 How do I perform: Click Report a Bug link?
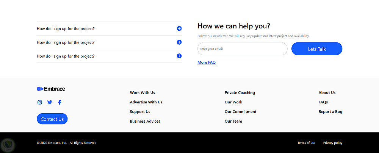tap(330, 112)
